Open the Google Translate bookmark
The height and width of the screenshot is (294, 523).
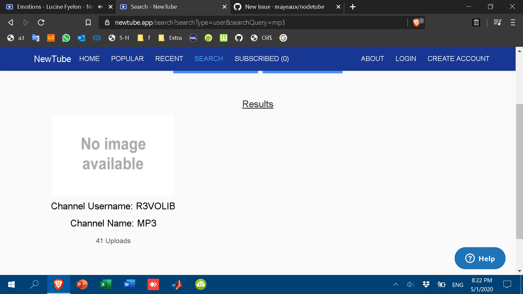(36, 38)
